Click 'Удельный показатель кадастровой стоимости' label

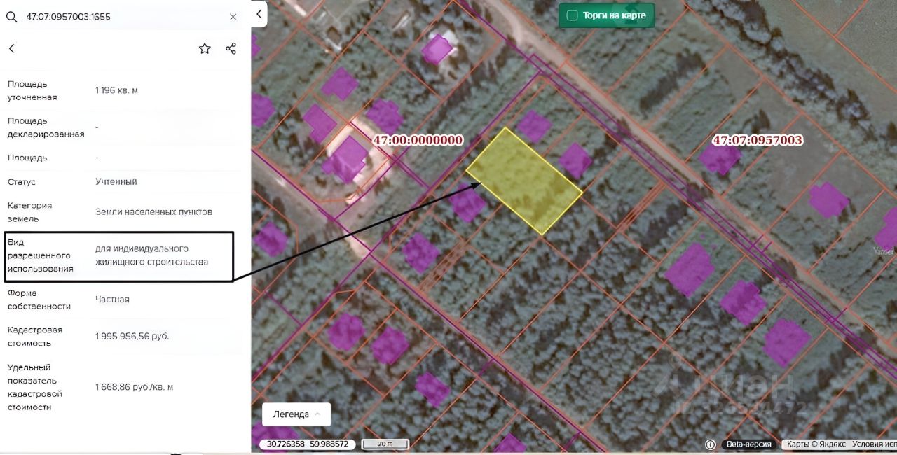pos(35,387)
